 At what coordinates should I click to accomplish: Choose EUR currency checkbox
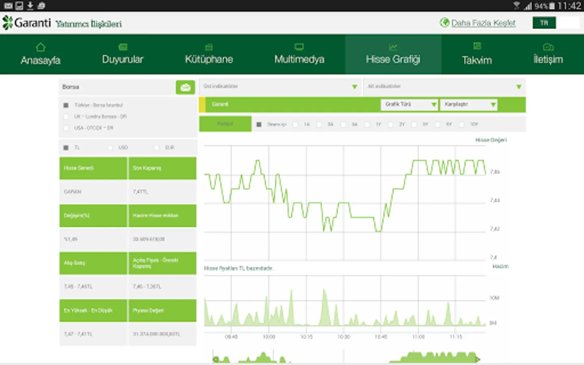(x=157, y=148)
